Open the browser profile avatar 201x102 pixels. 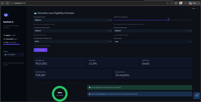pyautogui.click(x=181, y=3)
